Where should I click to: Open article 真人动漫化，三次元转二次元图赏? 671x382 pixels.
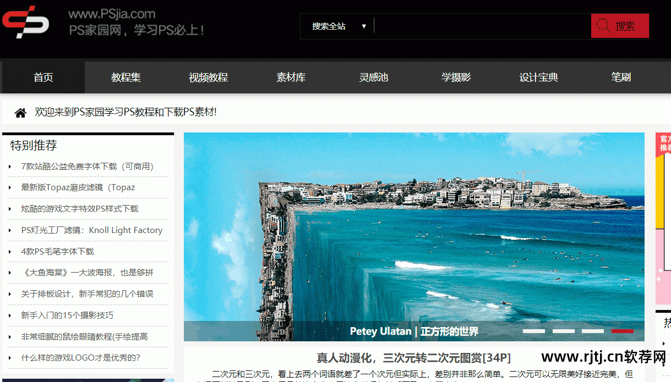(x=413, y=358)
